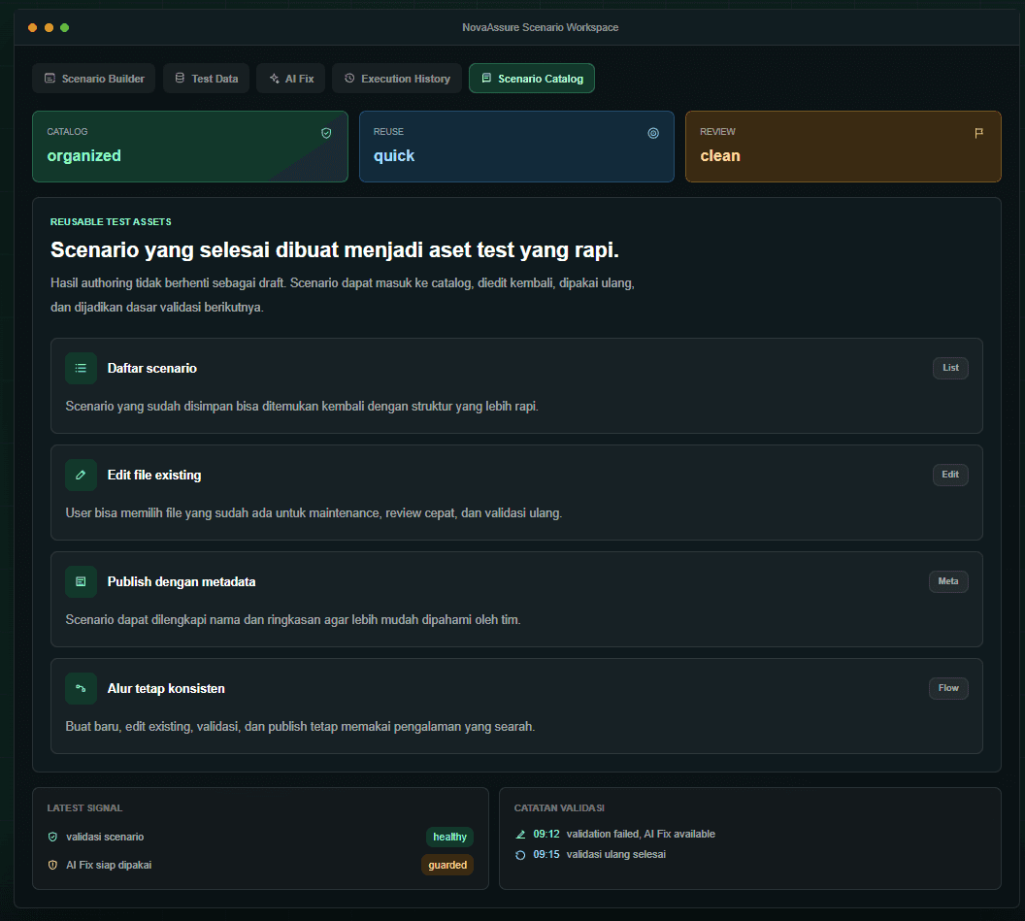Select the Scenario Catalog tab
This screenshot has width=1025, height=921.
click(532, 79)
